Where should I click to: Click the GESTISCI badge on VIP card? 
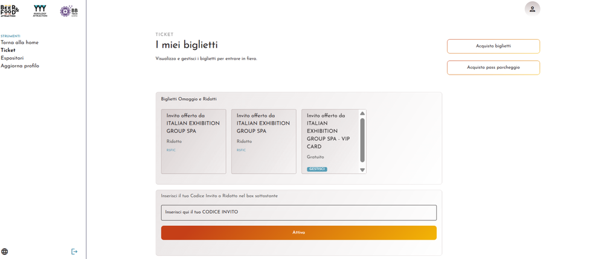pos(317,169)
